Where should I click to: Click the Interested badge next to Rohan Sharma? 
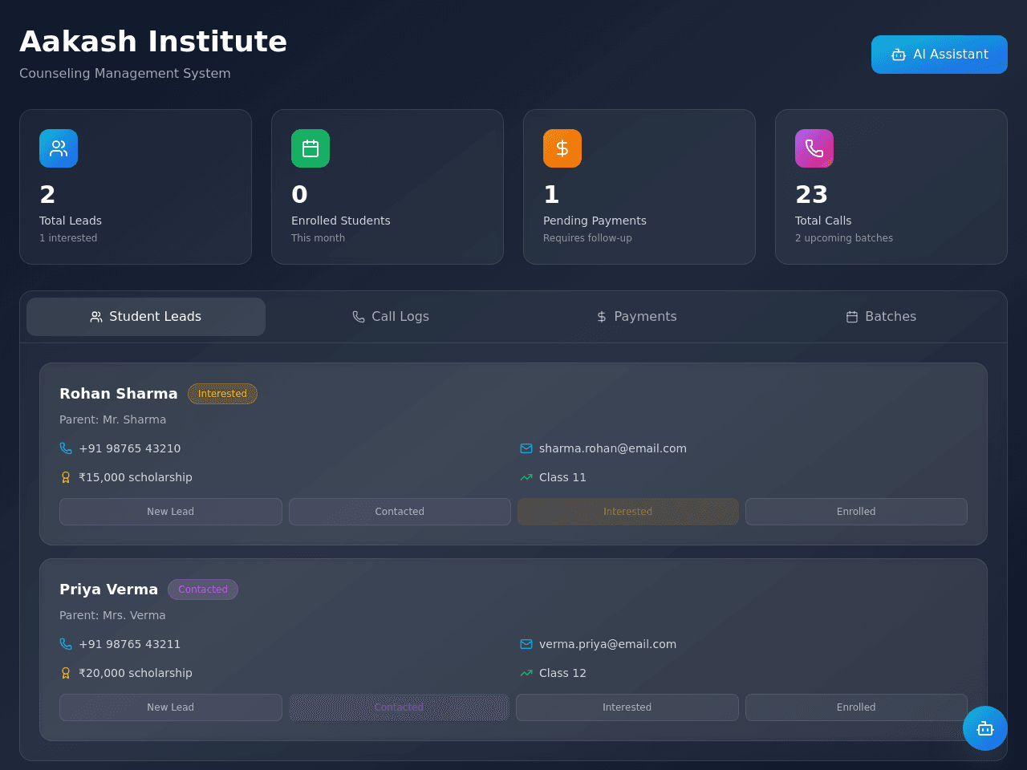click(x=222, y=394)
